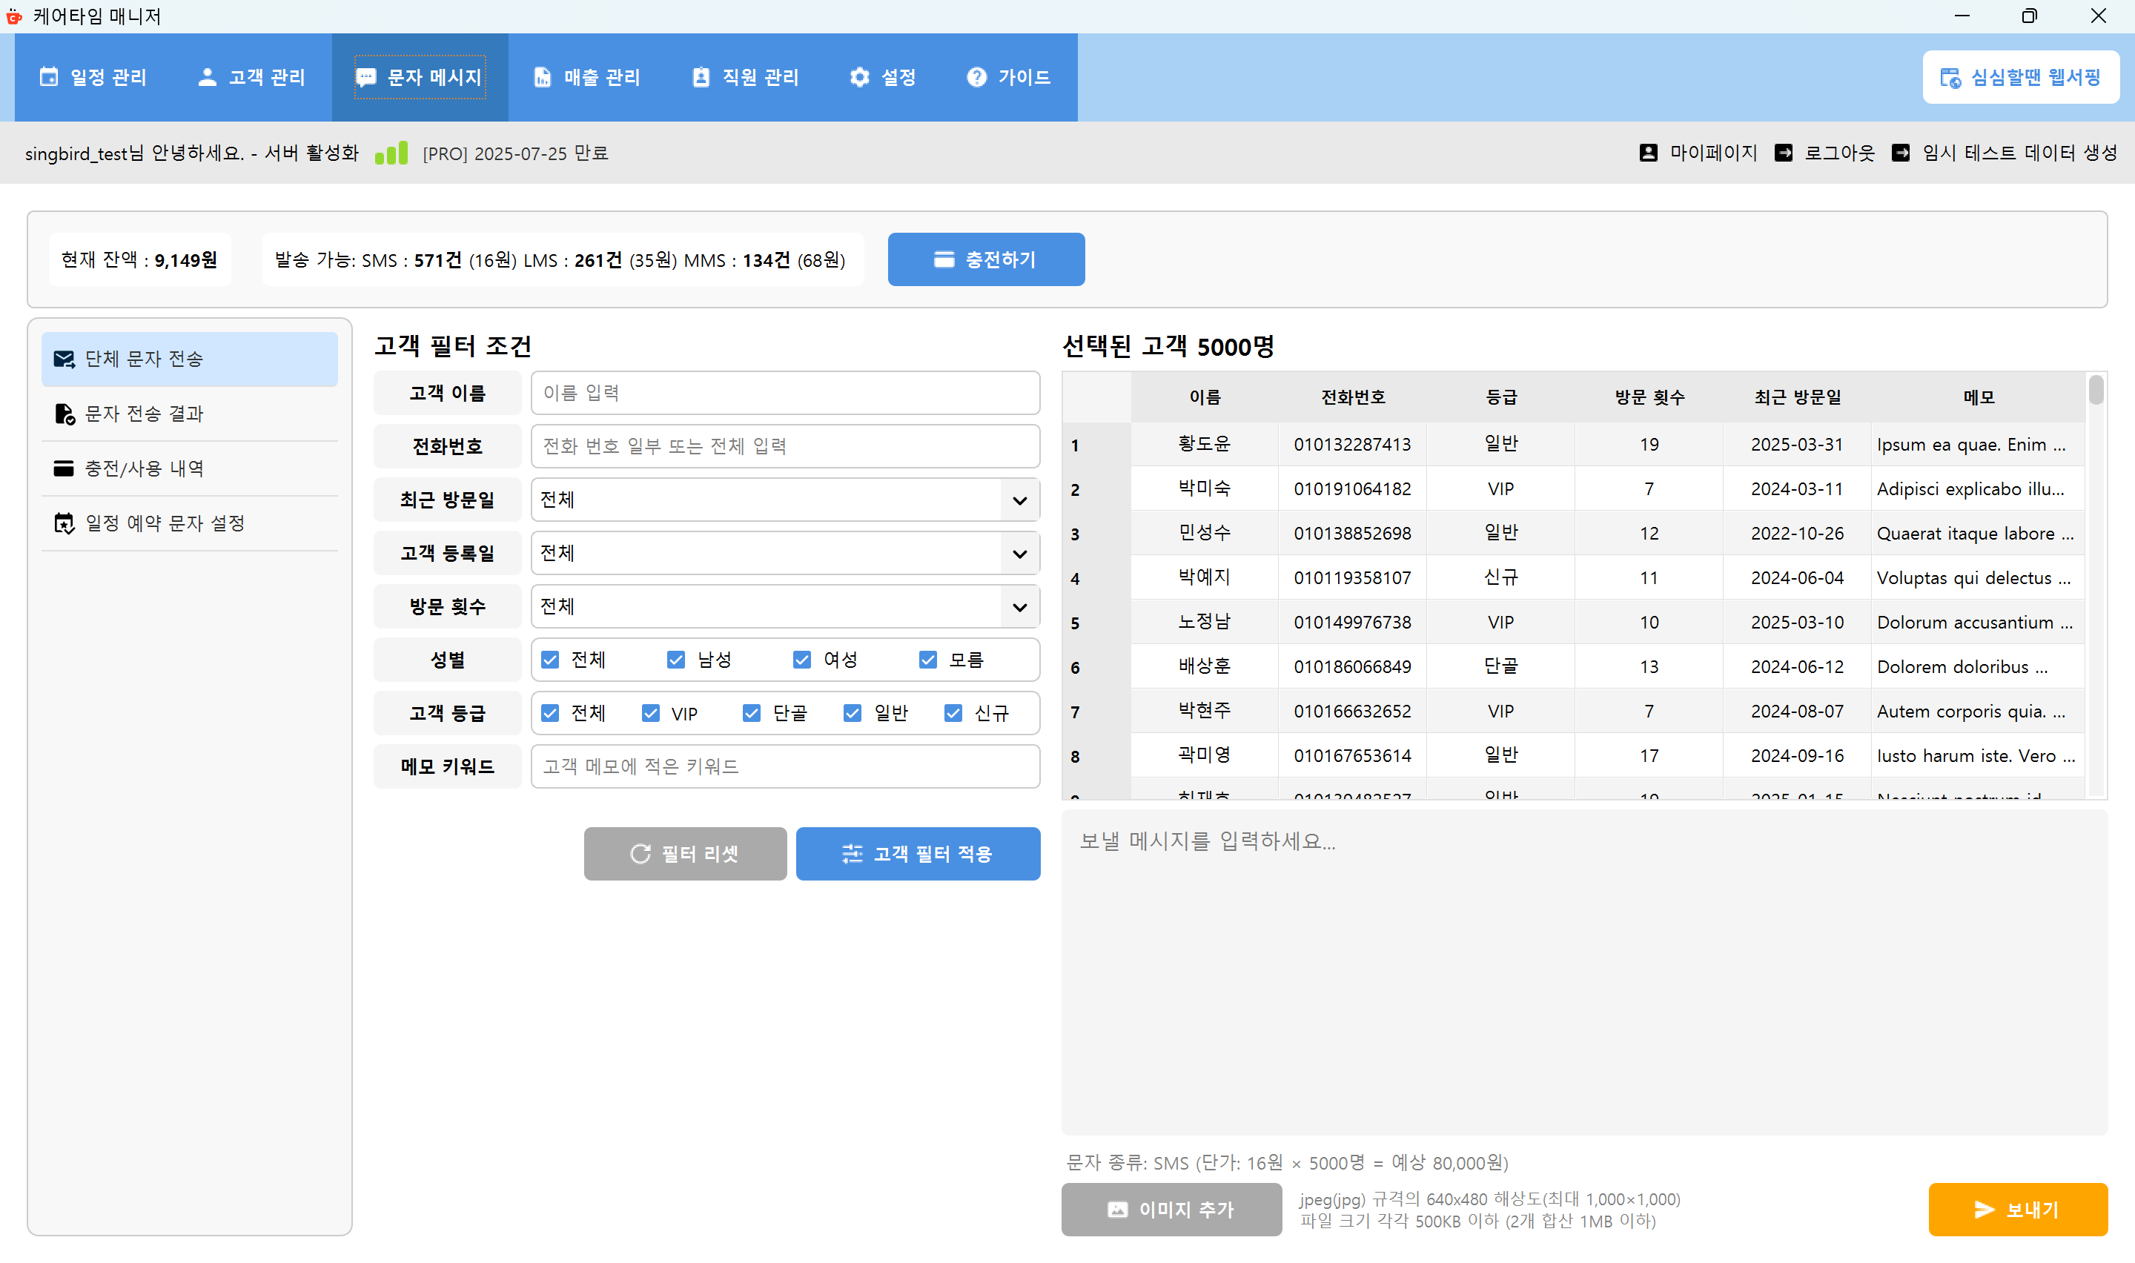2135x1263 pixels.
Task: Select the 단체 문자 전송 envelope icon
Action: [64, 358]
